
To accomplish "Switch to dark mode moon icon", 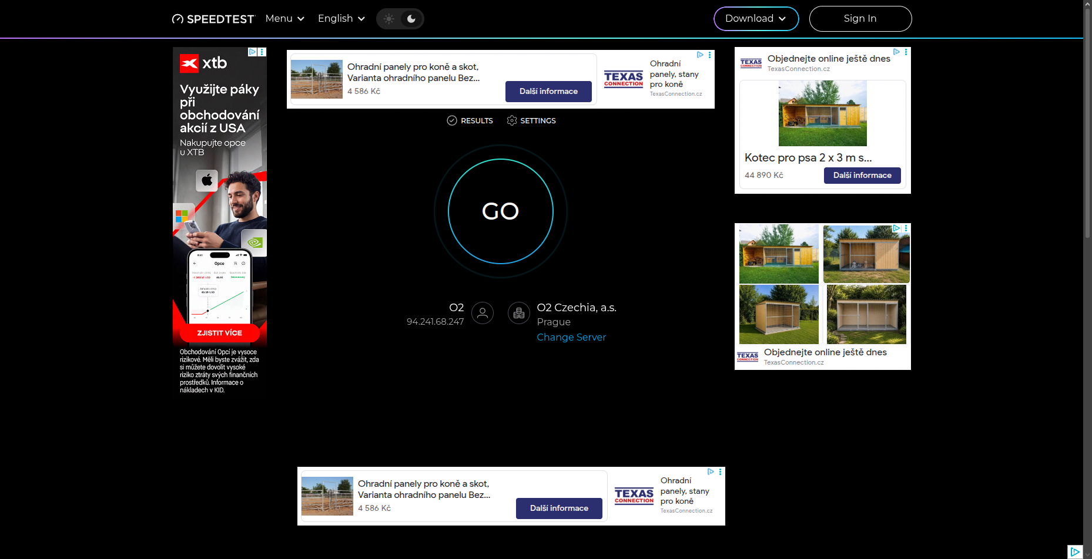I will (x=411, y=19).
